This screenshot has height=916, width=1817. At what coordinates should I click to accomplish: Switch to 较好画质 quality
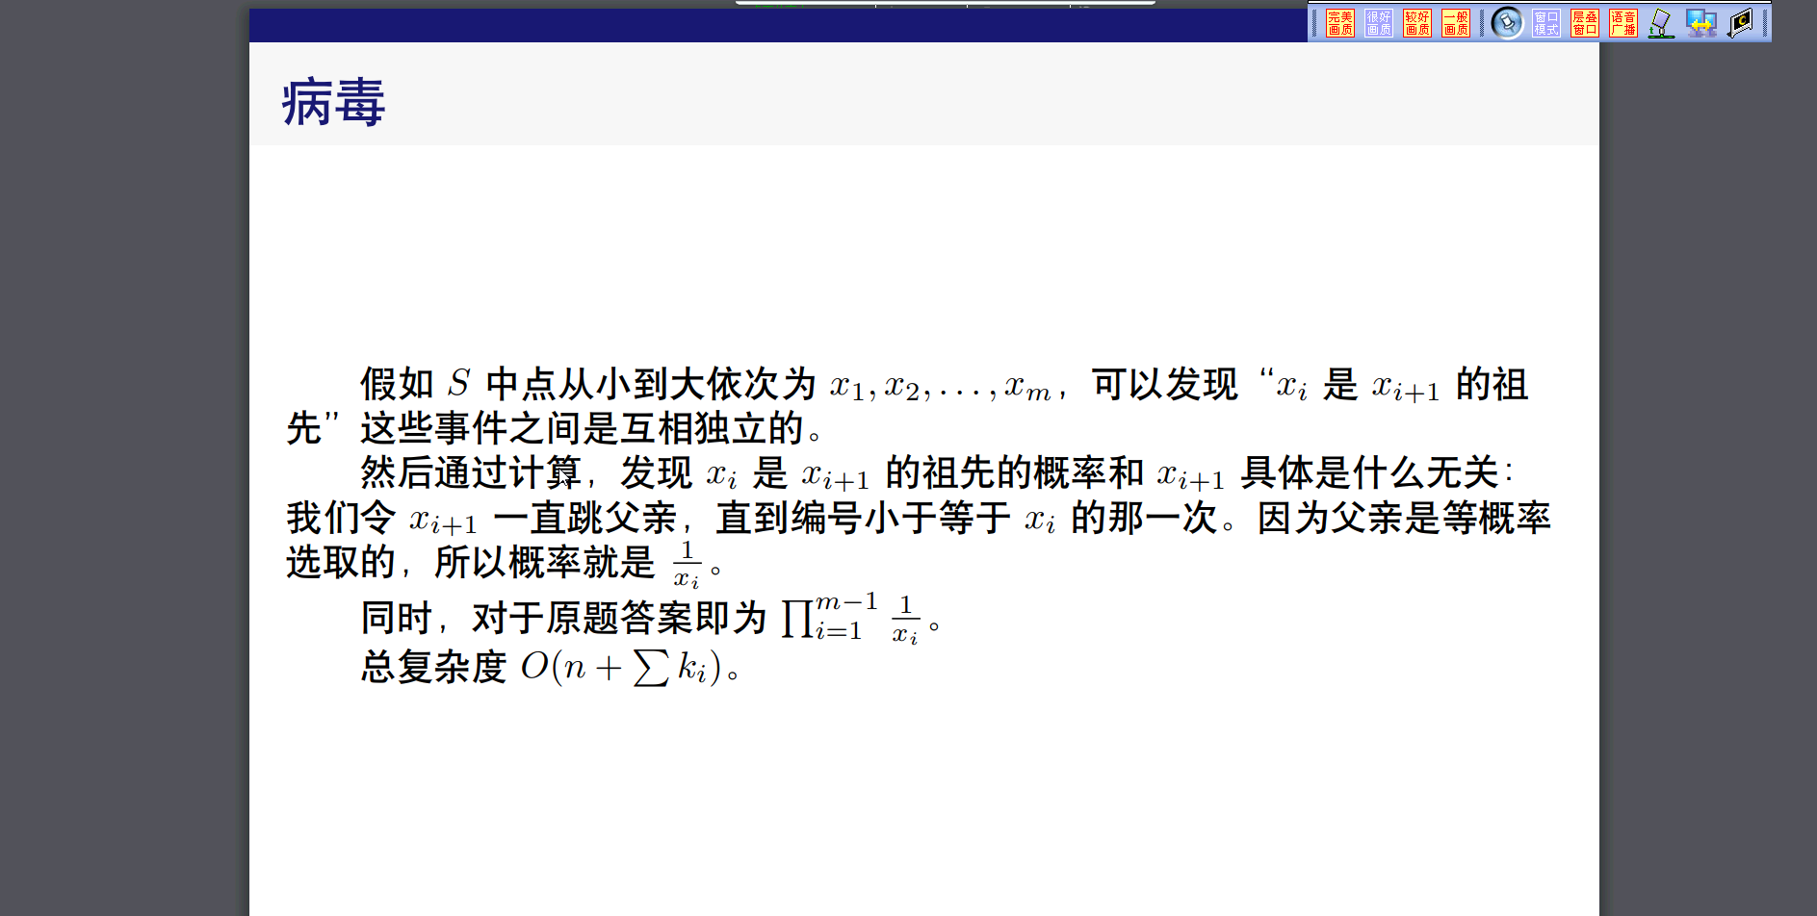[1416, 23]
